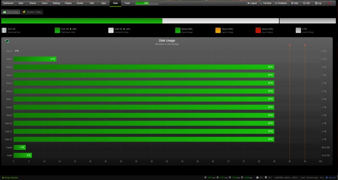Screen dimensions: 338x180
Task: Click the 0 % value for Disk 1
Action: [17, 51]
